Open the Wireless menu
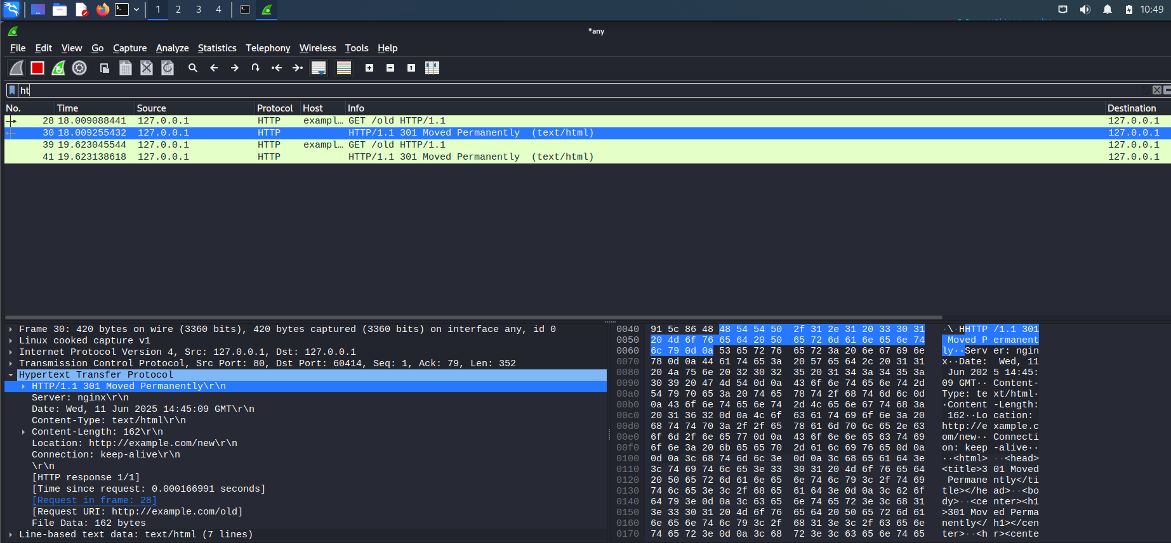This screenshot has height=543, width=1171. [317, 48]
